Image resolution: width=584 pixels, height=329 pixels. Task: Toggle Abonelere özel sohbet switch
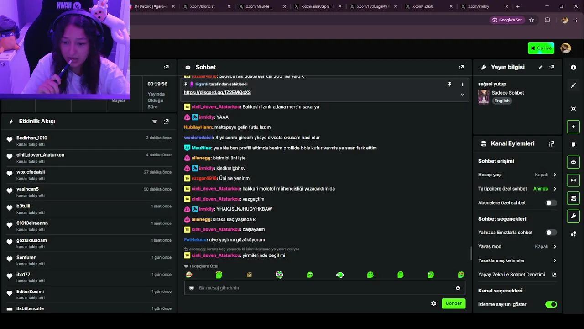tap(551, 203)
